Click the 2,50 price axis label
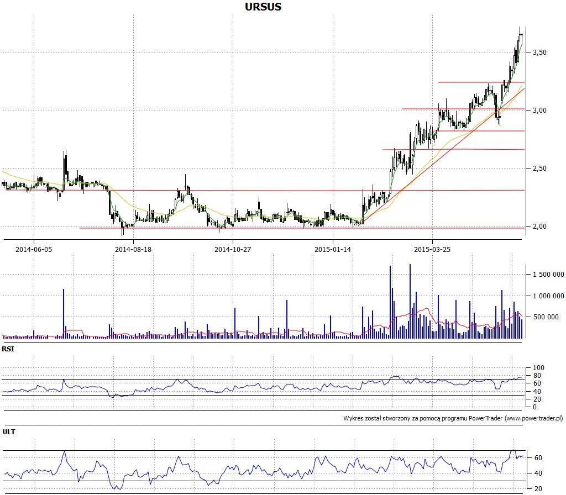The width and height of the screenshot is (566, 495). point(539,168)
